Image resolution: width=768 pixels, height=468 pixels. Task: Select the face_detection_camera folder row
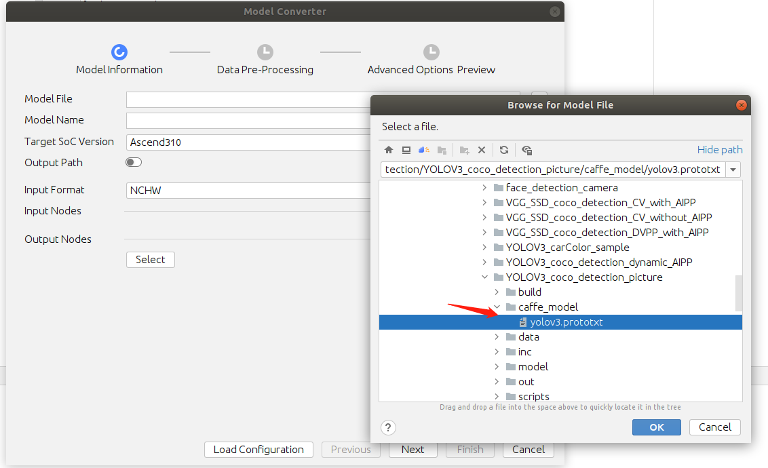(x=560, y=187)
